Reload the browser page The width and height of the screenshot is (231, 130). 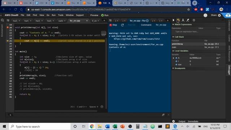click(x=16, y=9)
